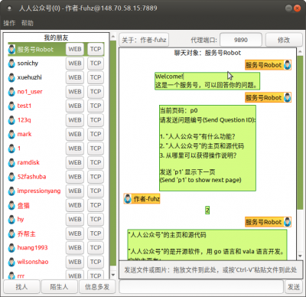Click the friends list scroll up arrow

[x=113, y=37]
